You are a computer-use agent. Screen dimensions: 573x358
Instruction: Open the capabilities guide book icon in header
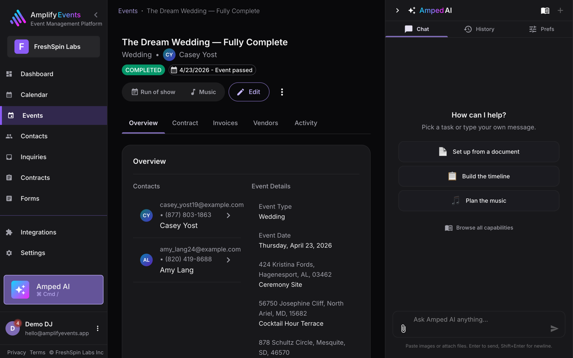(545, 10)
